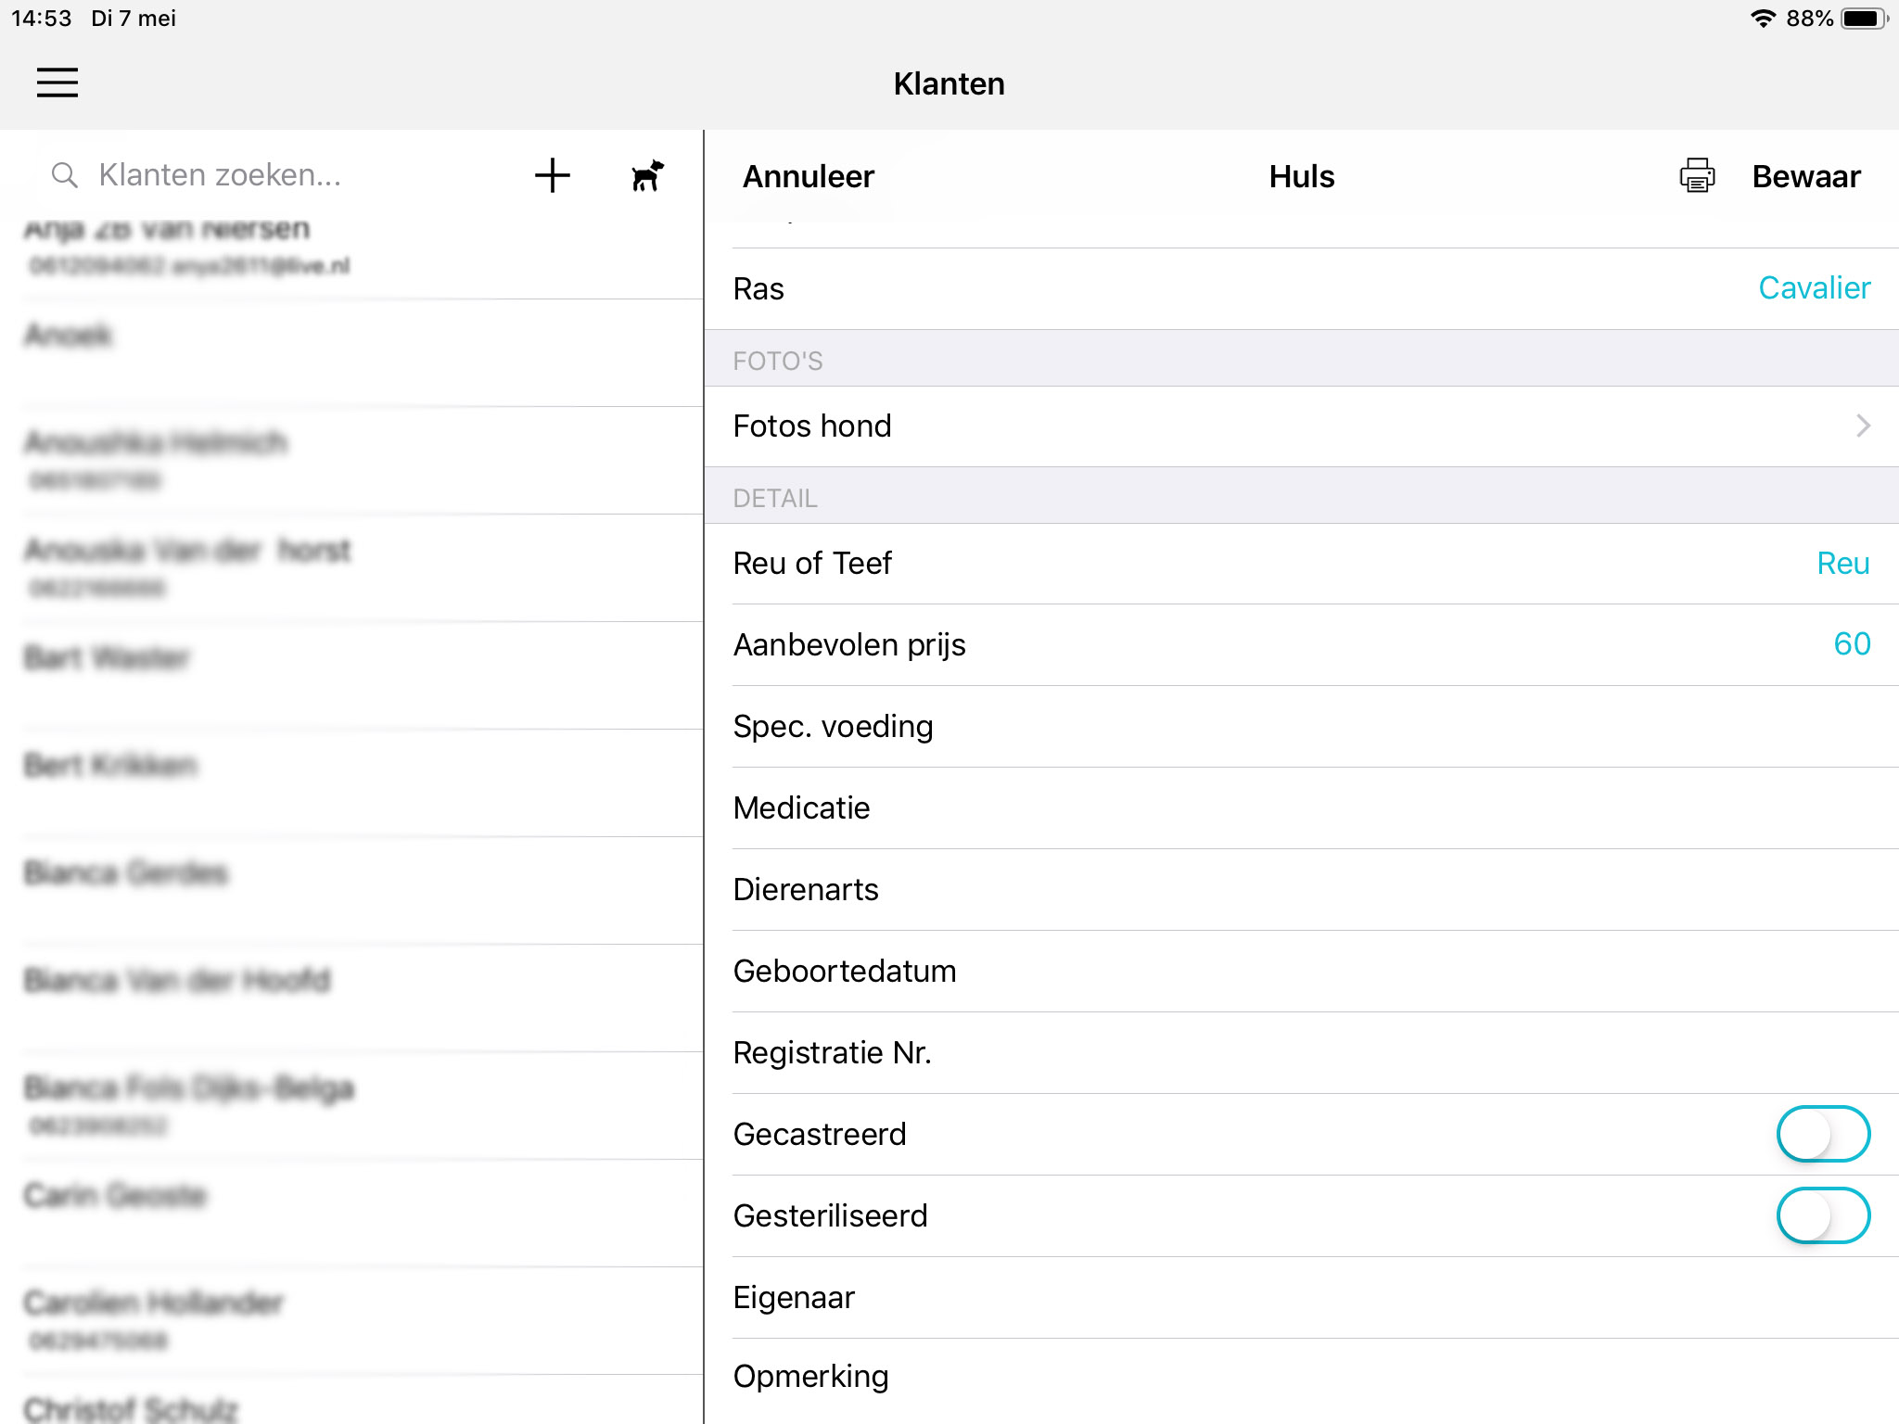This screenshot has width=1899, height=1424.
Task: Toggle the Gesteriliseerd switch
Action: pos(1822,1215)
